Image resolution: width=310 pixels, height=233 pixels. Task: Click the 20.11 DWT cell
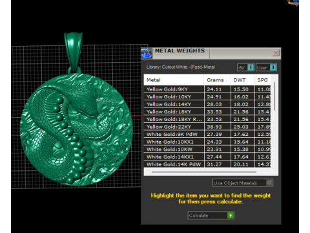(243, 164)
